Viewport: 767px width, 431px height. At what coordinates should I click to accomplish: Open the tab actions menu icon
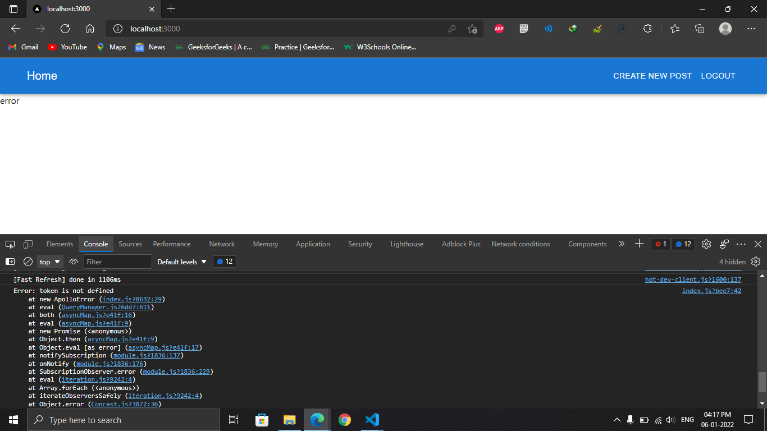tap(13, 9)
